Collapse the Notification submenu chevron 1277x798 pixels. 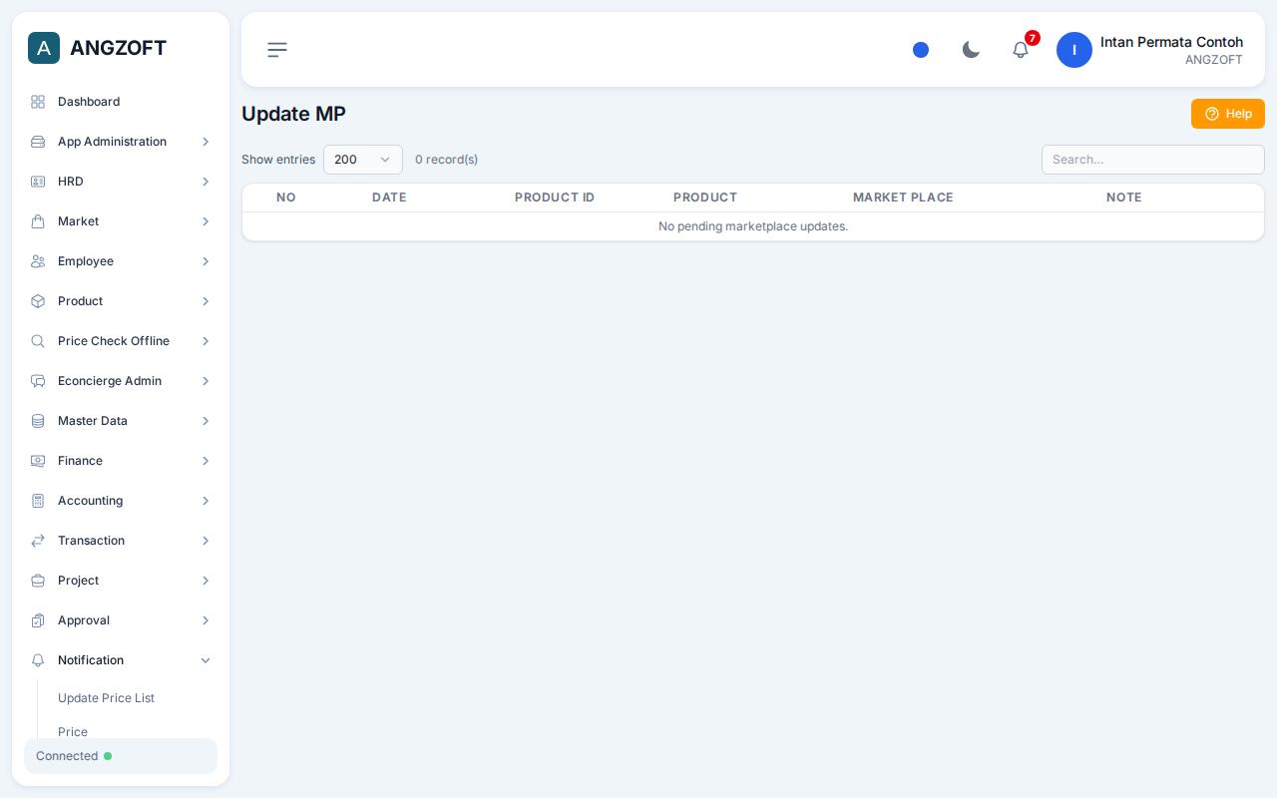pos(206,660)
